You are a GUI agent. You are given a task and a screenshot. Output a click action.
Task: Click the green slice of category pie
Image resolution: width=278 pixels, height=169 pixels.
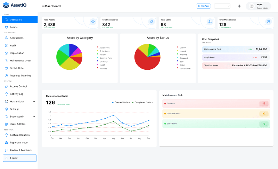pyautogui.click(x=62, y=58)
